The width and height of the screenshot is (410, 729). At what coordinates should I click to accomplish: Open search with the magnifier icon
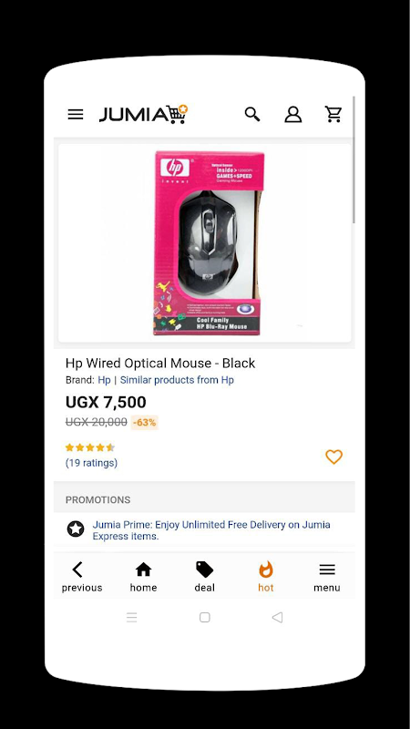click(252, 115)
